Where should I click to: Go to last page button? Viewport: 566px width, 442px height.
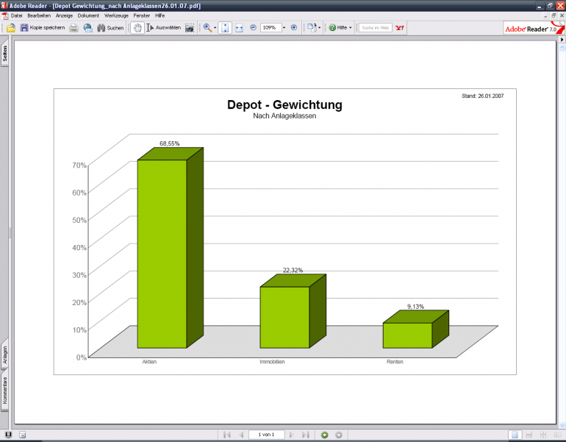[305, 435]
